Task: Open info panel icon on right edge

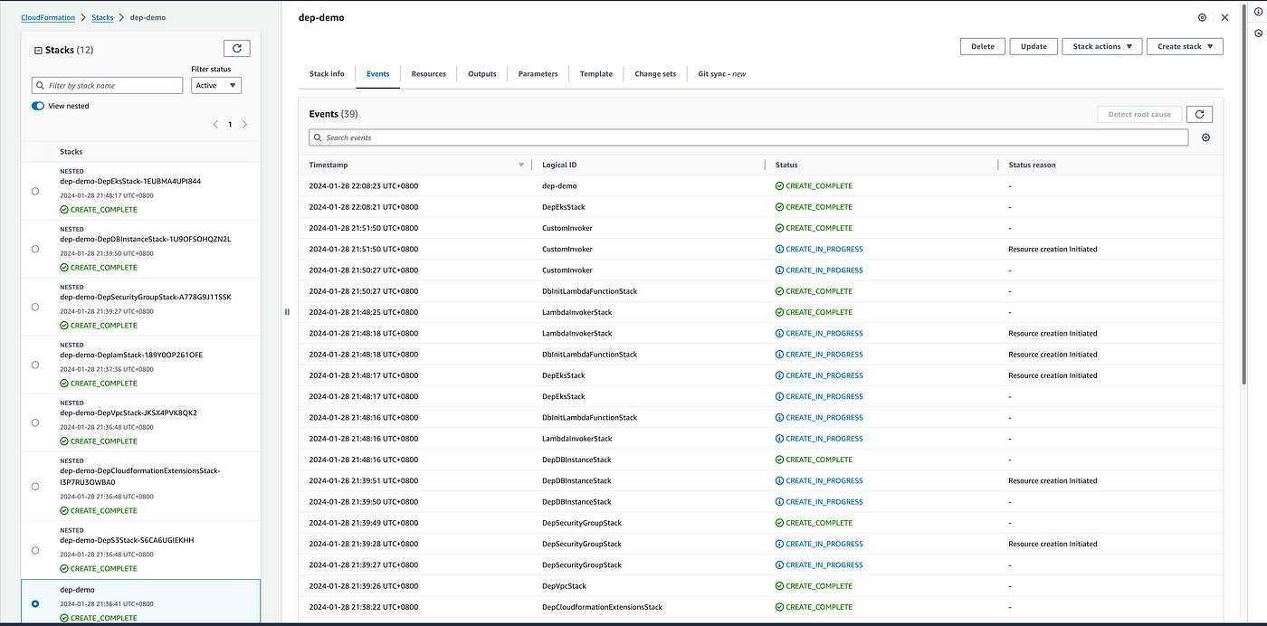Action: [1257, 12]
